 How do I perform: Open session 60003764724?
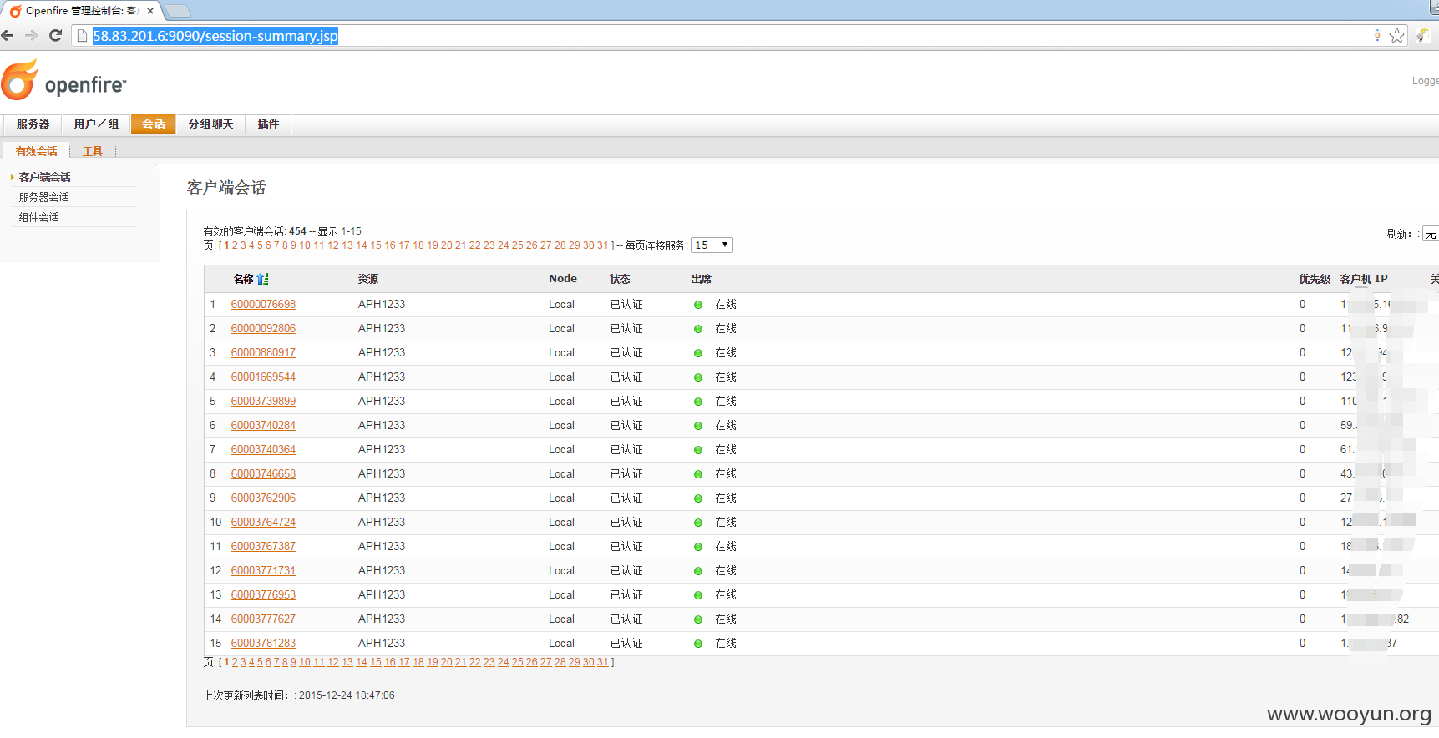pos(263,523)
